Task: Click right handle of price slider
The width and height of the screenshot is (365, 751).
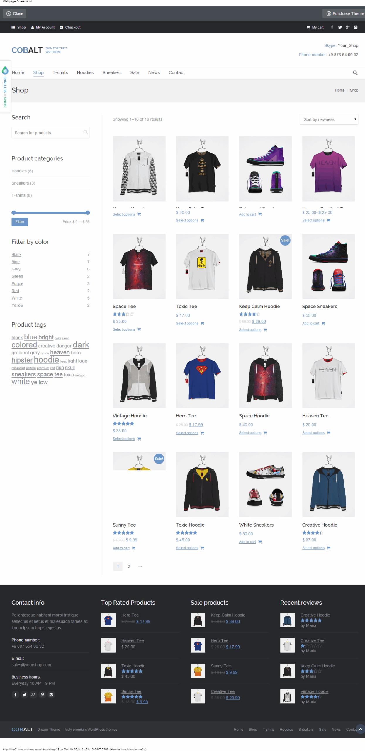Action: click(x=88, y=213)
